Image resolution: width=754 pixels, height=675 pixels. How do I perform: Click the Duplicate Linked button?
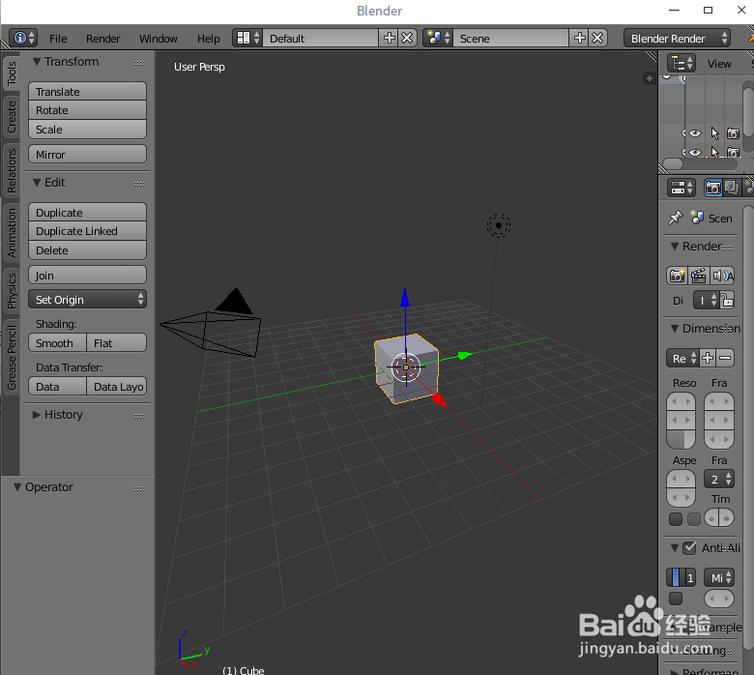87,231
